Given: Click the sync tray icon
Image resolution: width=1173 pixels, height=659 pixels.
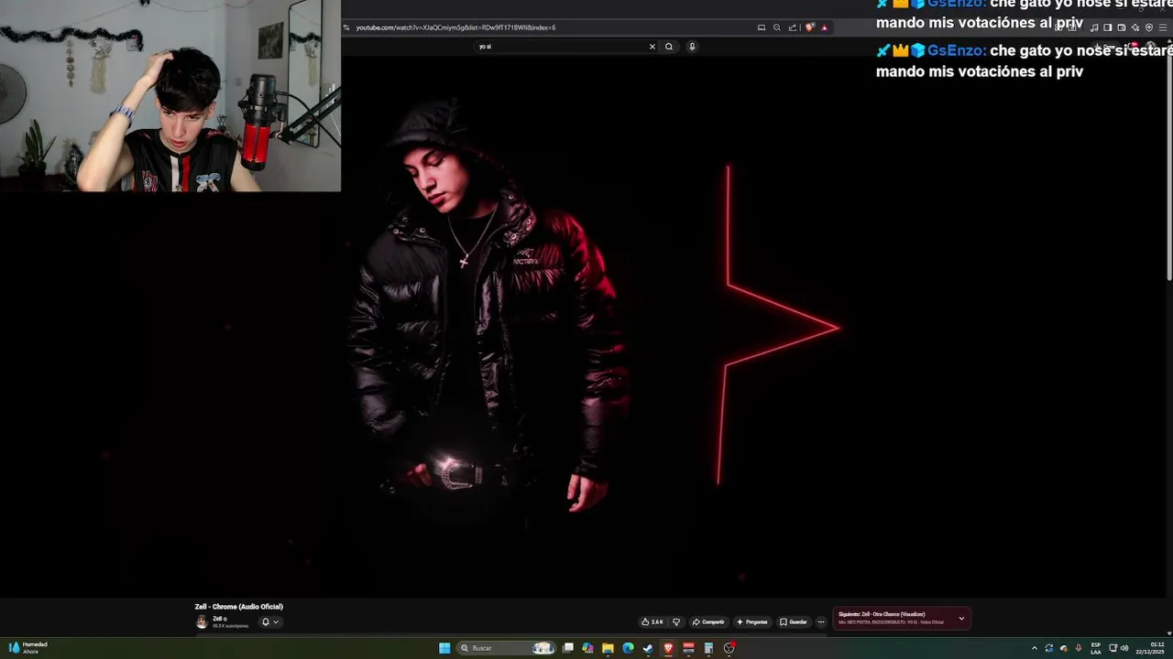Looking at the screenshot, I should (x=1049, y=648).
